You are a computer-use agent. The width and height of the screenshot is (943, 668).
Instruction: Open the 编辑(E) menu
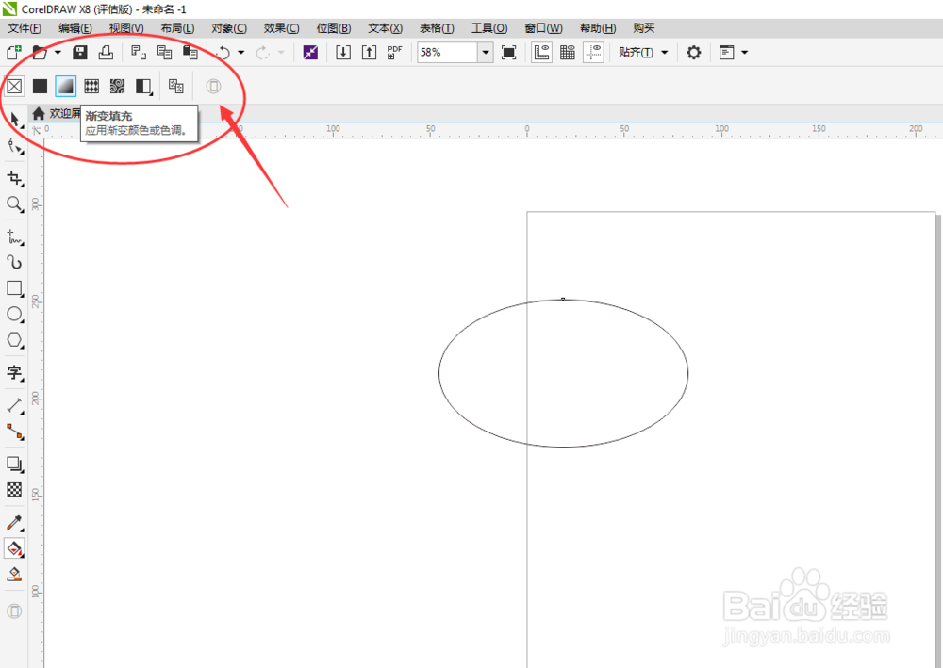(x=75, y=28)
